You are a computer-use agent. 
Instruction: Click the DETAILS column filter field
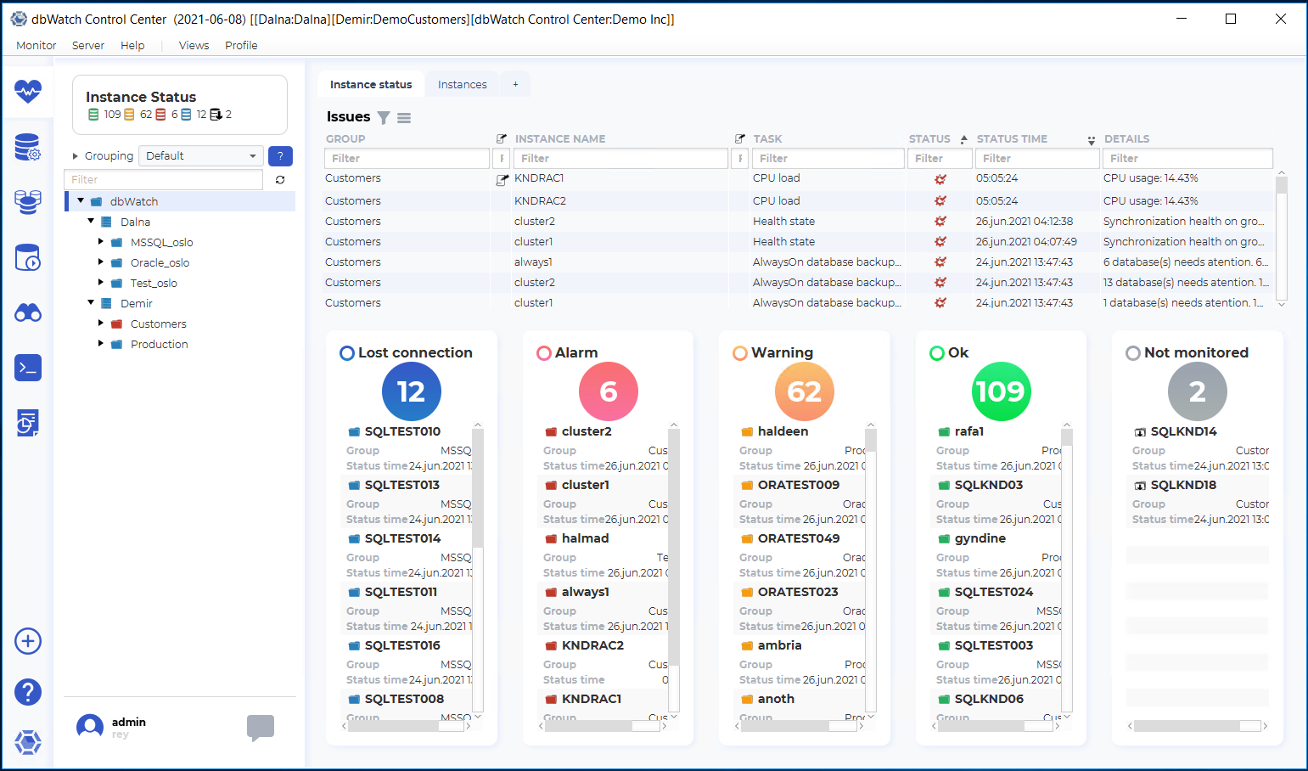point(1187,159)
